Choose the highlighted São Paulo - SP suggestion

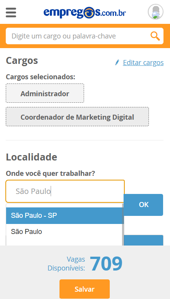tap(64, 215)
